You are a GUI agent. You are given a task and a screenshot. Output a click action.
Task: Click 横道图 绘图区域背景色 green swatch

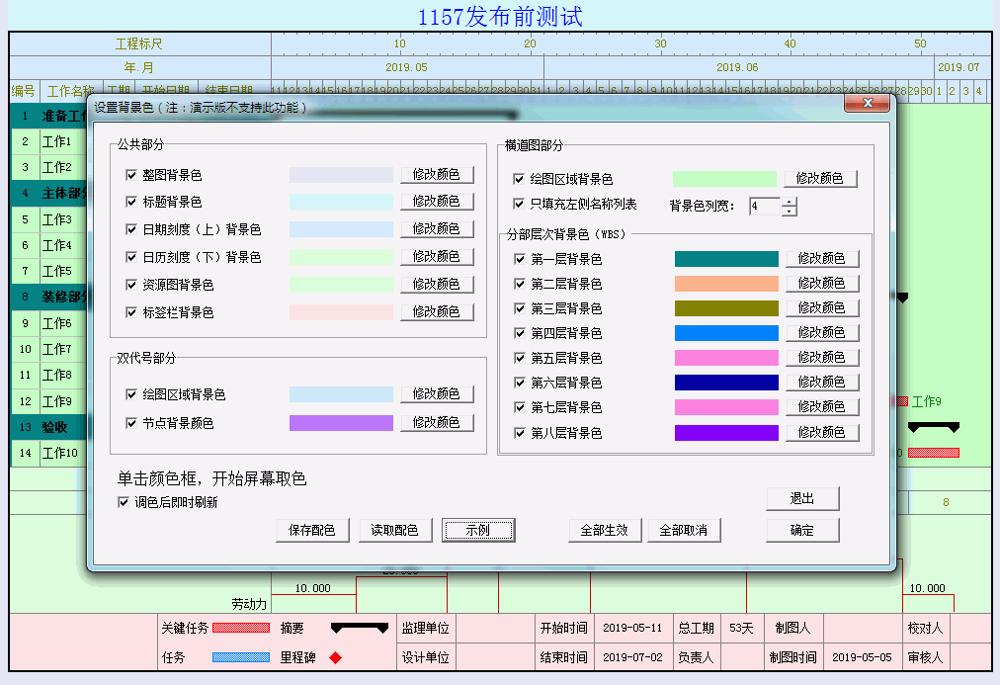tap(724, 179)
